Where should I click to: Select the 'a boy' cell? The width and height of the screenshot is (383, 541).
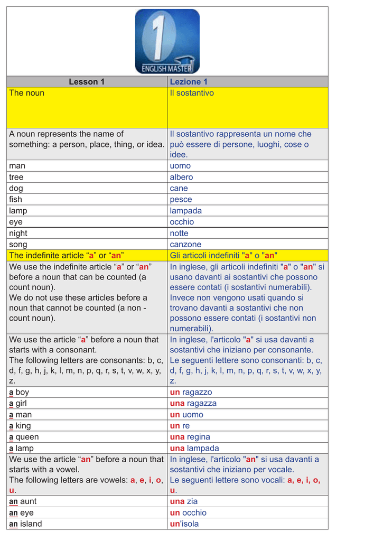pyautogui.click(x=87, y=393)
